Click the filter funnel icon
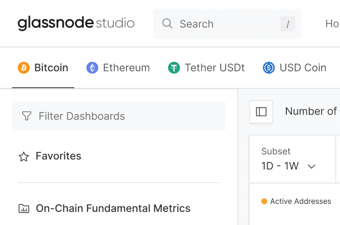 tap(27, 116)
